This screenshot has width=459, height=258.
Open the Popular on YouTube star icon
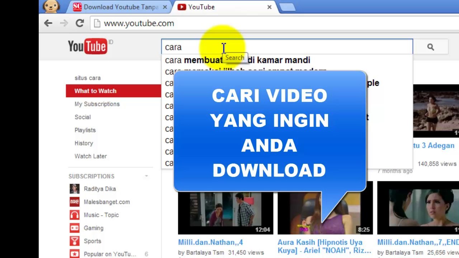[x=75, y=254]
